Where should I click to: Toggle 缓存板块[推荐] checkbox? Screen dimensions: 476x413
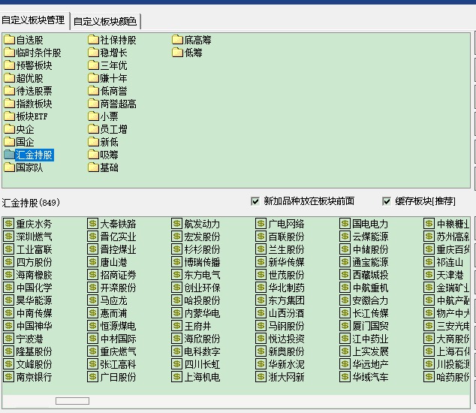pos(387,201)
